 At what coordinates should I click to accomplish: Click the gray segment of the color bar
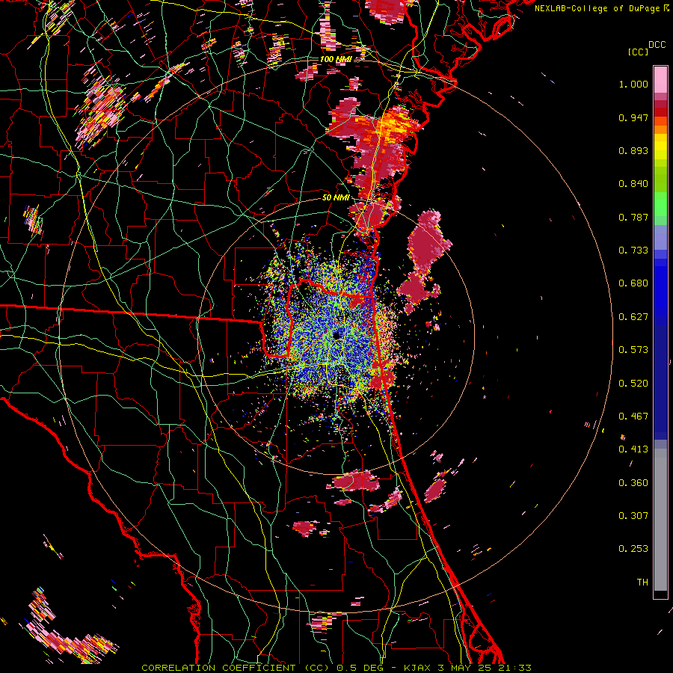(660, 520)
